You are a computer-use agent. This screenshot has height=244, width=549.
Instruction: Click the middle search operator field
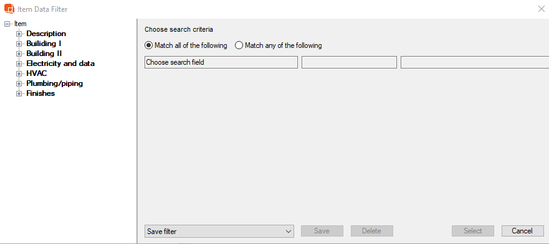pos(349,63)
